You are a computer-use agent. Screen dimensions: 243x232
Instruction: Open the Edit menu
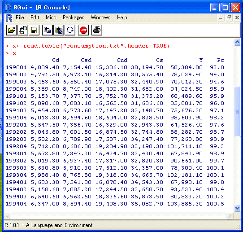pyautogui.click(x=35, y=18)
